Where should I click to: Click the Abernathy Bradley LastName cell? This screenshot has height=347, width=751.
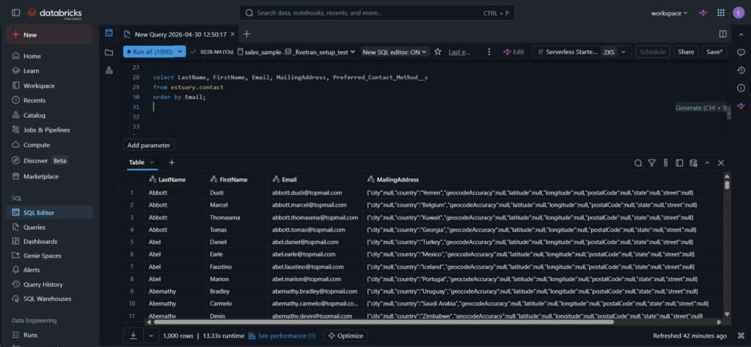click(x=175, y=291)
